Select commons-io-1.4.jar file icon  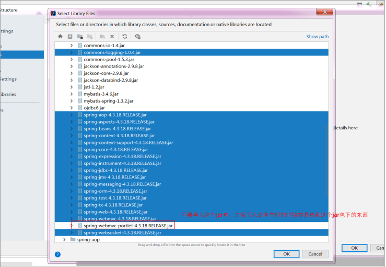[x=80, y=46]
